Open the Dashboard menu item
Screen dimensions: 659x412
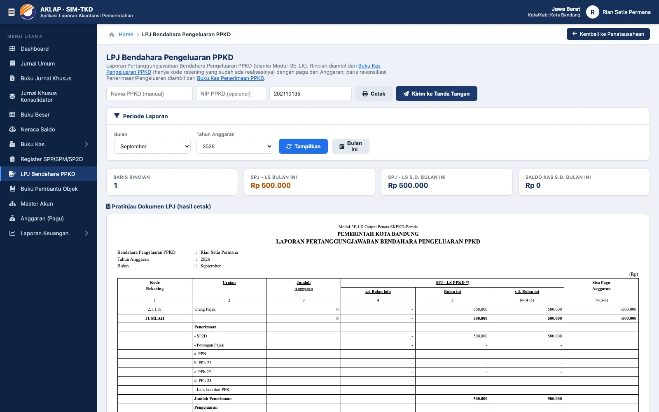point(49,49)
